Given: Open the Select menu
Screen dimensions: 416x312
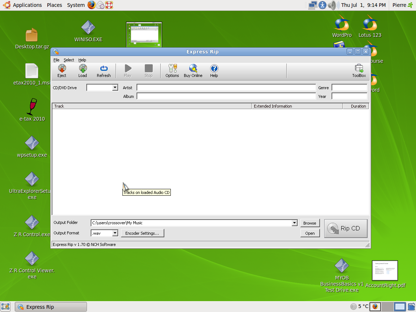Looking at the screenshot, I should (x=69, y=60).
